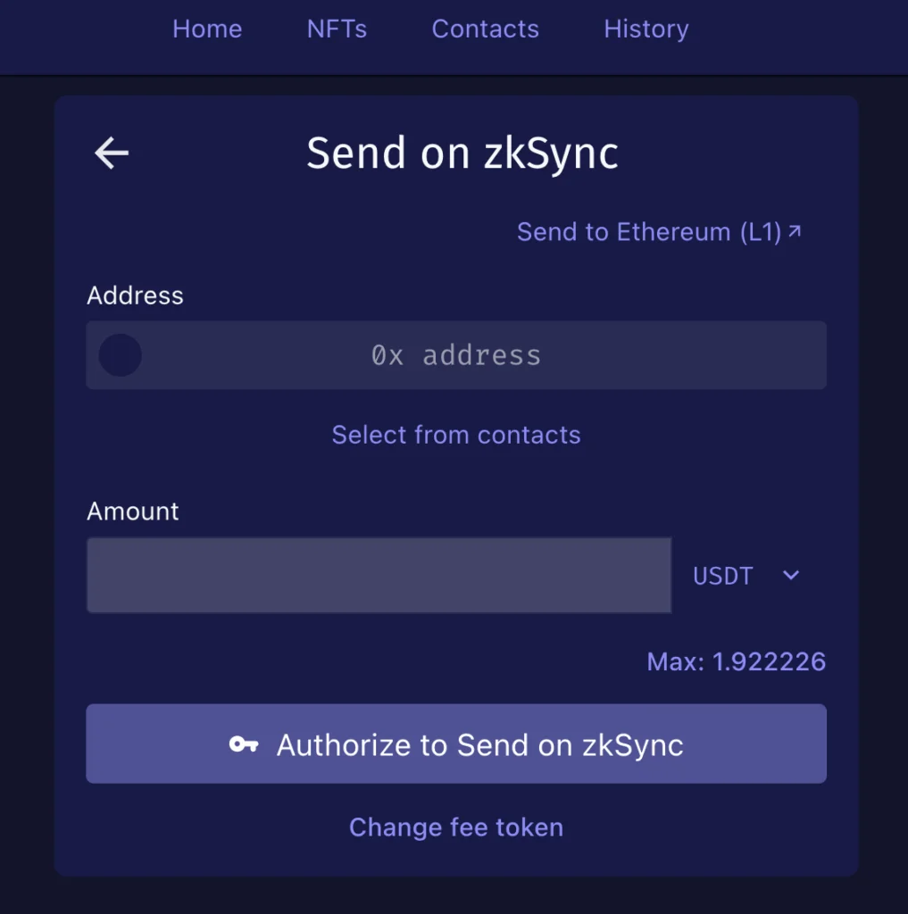908x914 pixels.
Task: Go to the Home tab
Action: [207, 29]
